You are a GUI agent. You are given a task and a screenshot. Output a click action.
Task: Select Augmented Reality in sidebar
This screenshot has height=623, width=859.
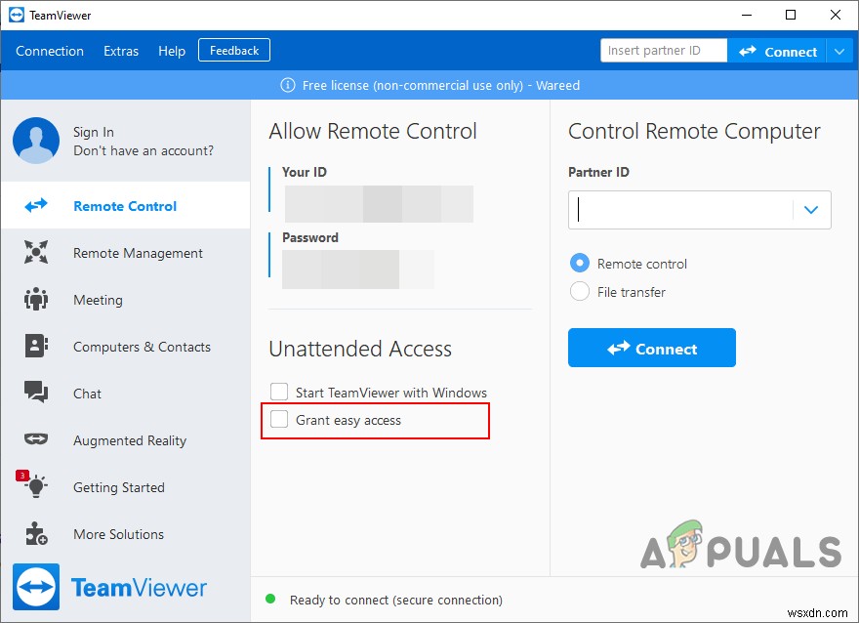tap(35, 440)
